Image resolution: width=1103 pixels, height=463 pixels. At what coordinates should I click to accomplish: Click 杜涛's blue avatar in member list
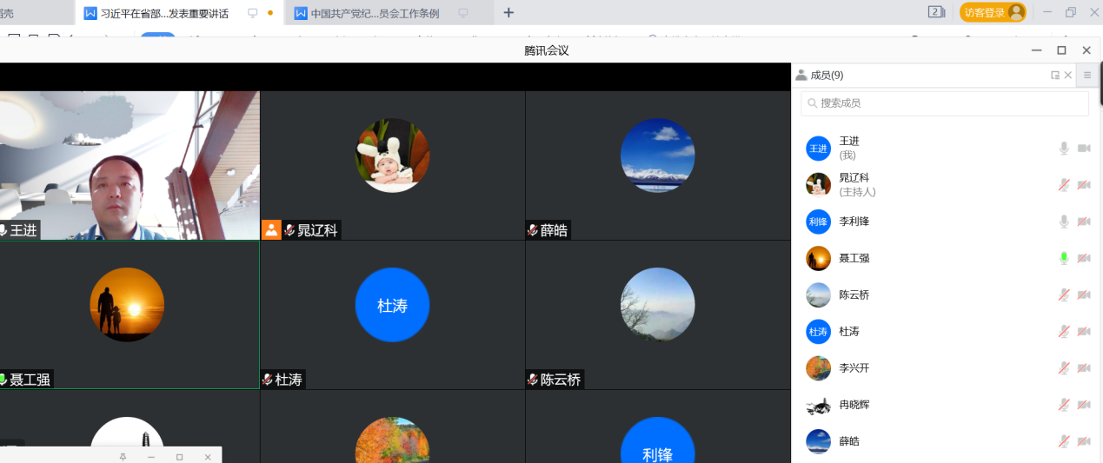[818, 331]
